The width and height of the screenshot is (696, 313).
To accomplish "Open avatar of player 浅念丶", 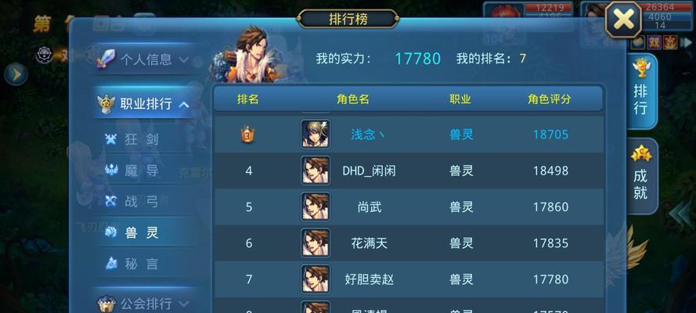I will (x=316, y=134).
